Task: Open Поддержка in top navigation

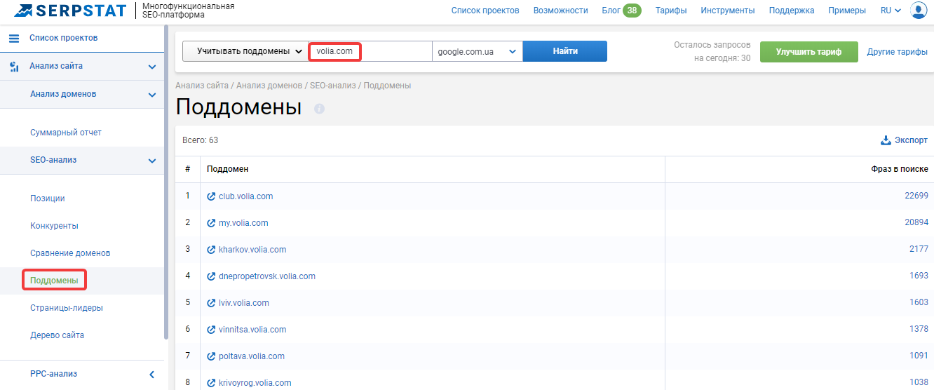Action: (792, 11)
